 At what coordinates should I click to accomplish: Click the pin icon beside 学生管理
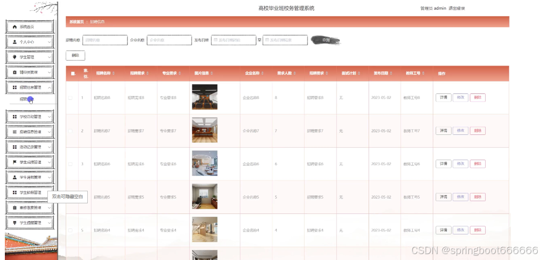15,57
